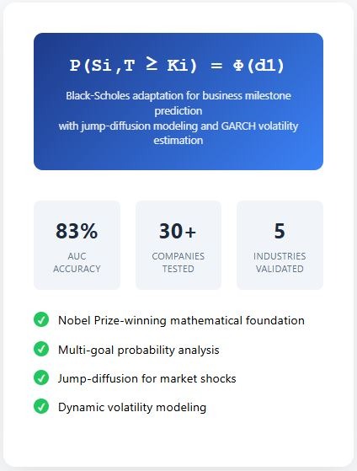Click the green check icon beside Jump-diffusion for market shocks

click(x=41, y=377)
